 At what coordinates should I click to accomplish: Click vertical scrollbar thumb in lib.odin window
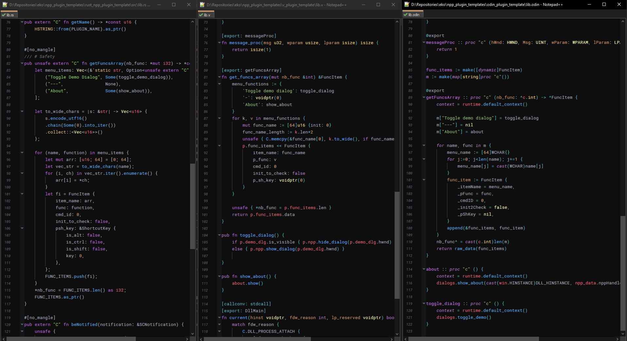pos(623,273)
